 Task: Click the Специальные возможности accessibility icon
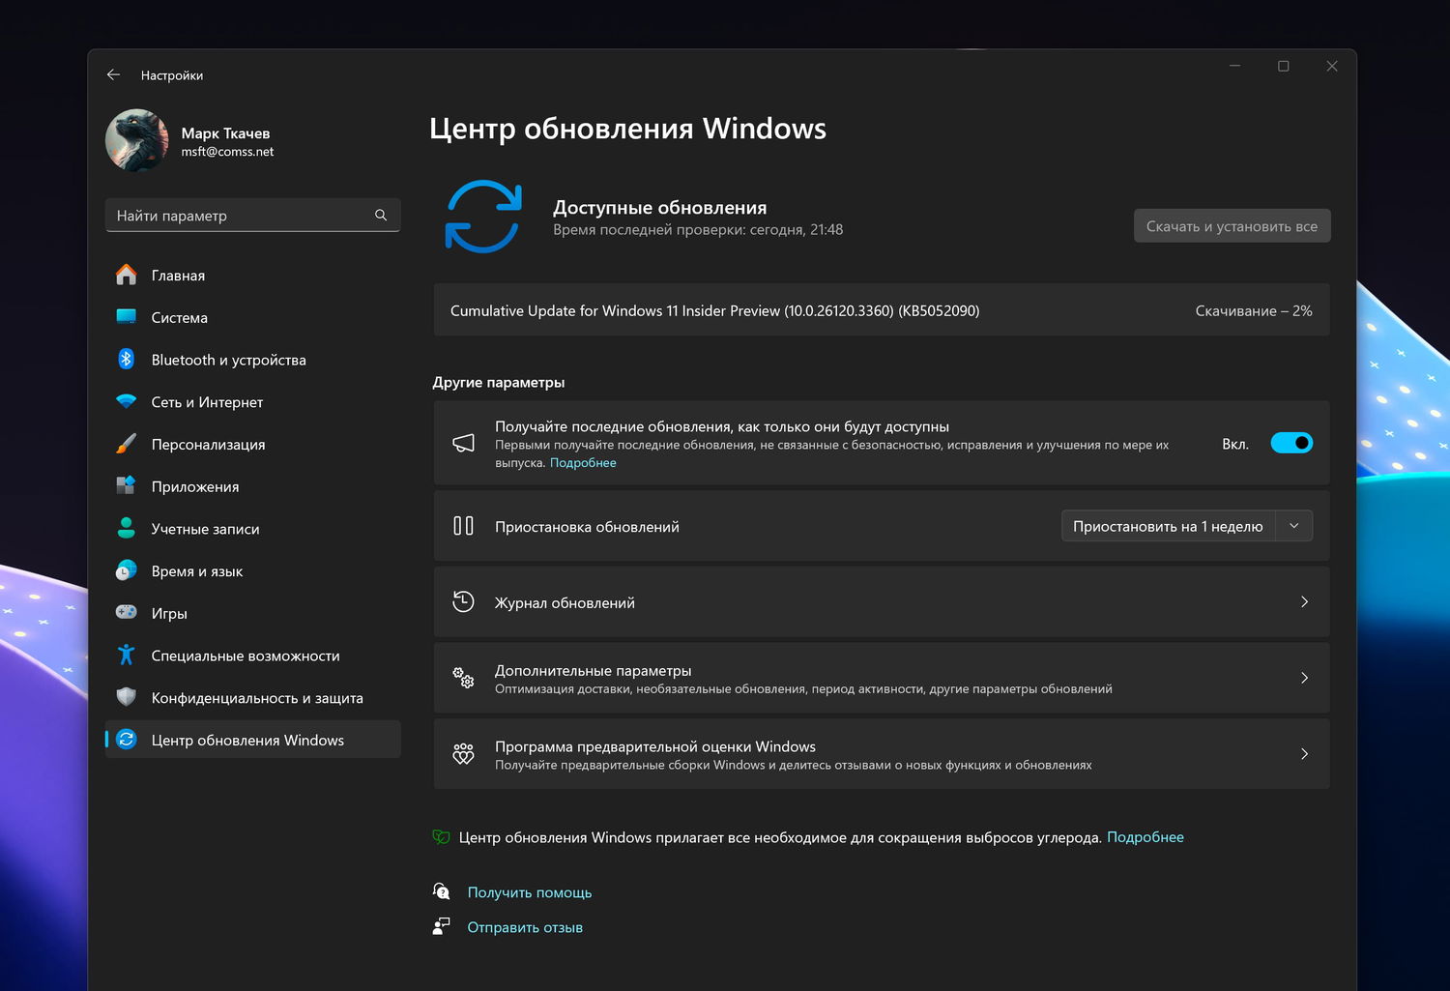(127, 656)
